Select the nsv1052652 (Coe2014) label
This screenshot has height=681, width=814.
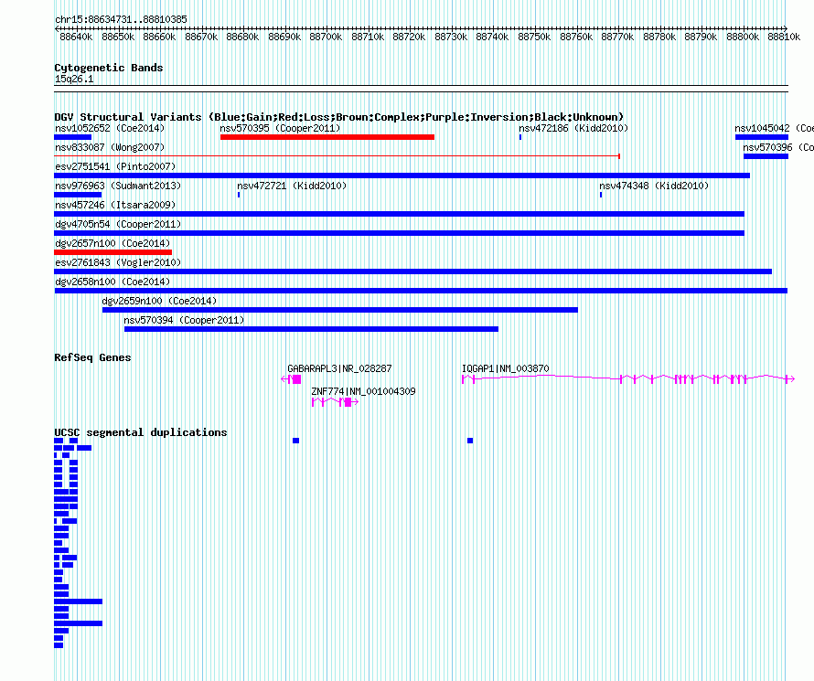110,128
